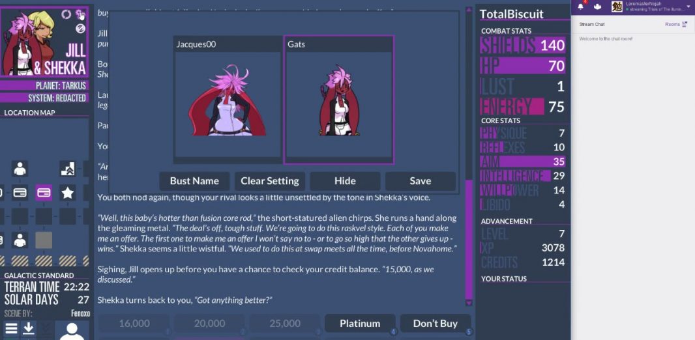Hide the bust selection panel
Screen dimensions: 695x340
[345, 181]
